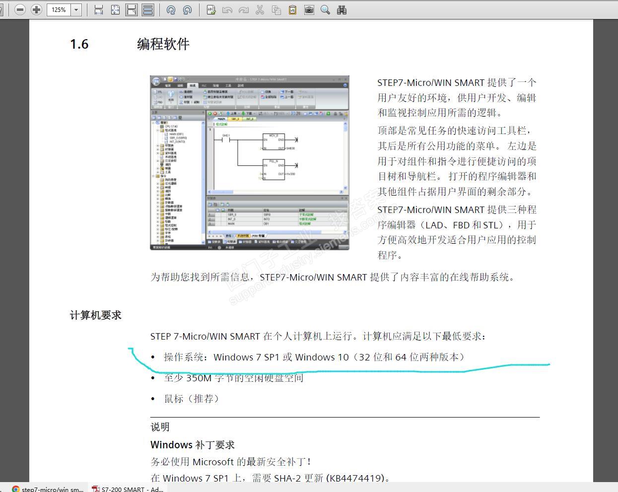This screenshot has height=492, width=618.
Task: Toggle the continuous scrolling mode icon
Action: pos(148,10)
